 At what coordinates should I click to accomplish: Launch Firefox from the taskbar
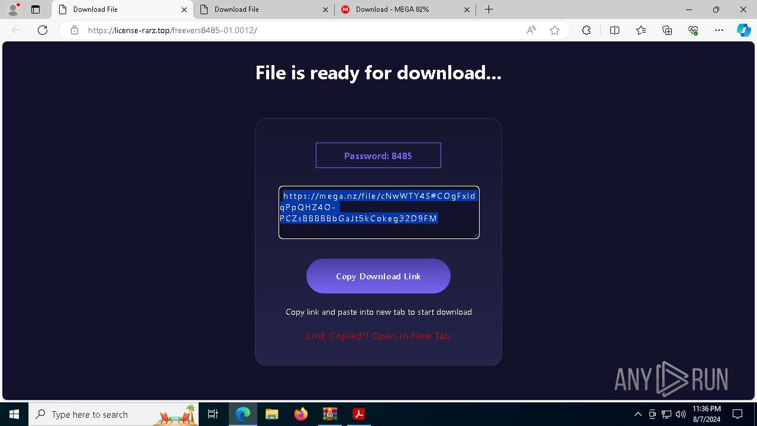pyautogui.click(x=300, y=414)
